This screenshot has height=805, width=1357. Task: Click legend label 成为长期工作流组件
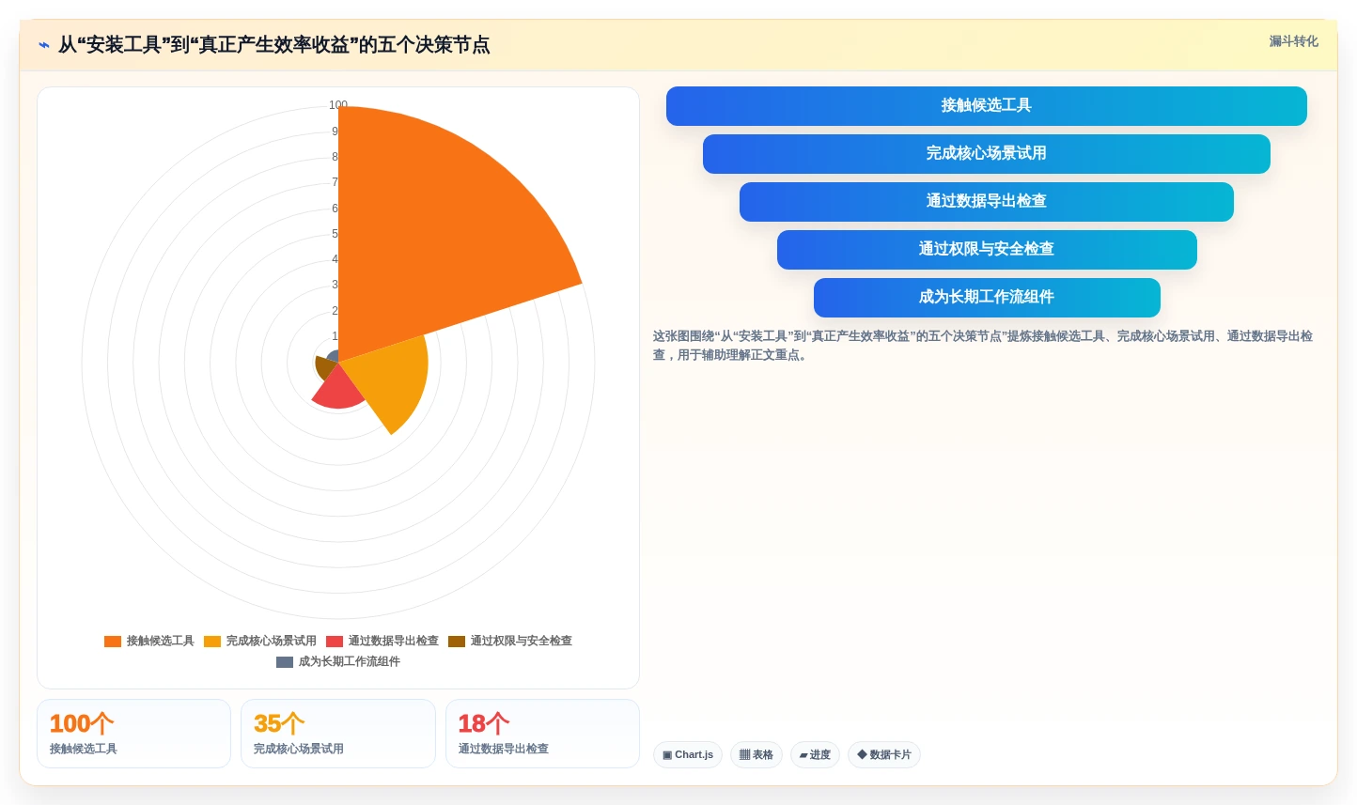pos(350,661)
